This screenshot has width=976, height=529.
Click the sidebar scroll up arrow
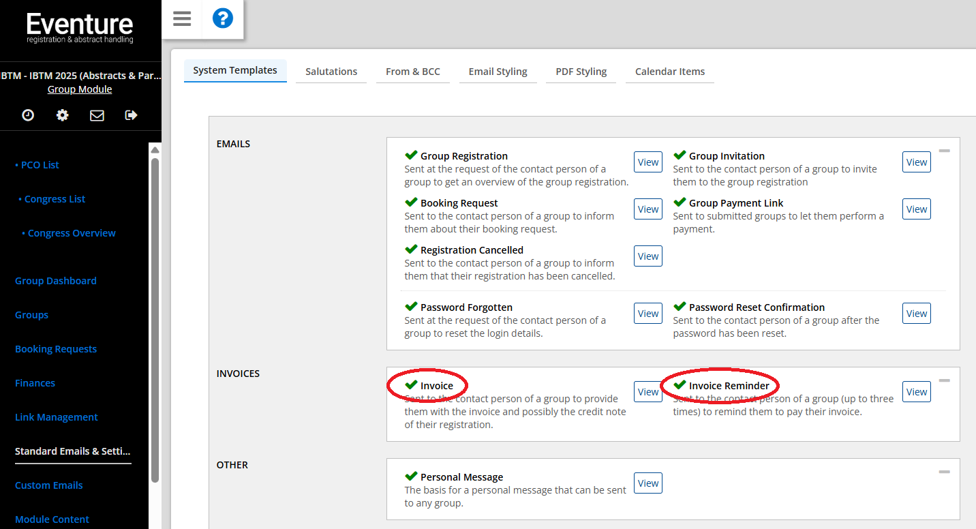coord(155,151)
